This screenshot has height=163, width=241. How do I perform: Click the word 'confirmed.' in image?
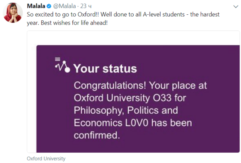pyautogui.click(x=97, y=135)
